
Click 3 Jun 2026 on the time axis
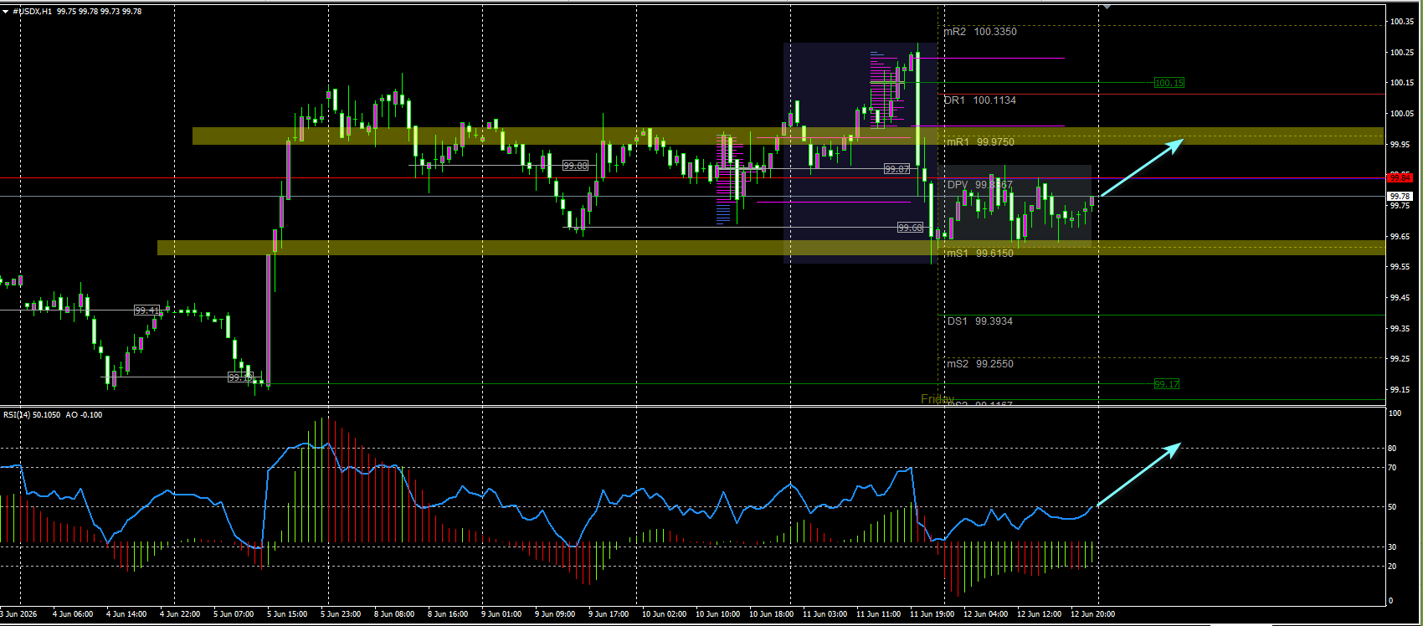(x=18, y=614)
